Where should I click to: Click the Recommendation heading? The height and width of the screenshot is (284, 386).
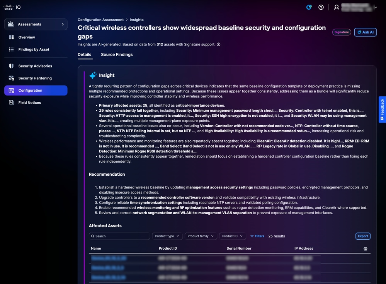click(x=107, y=174)
